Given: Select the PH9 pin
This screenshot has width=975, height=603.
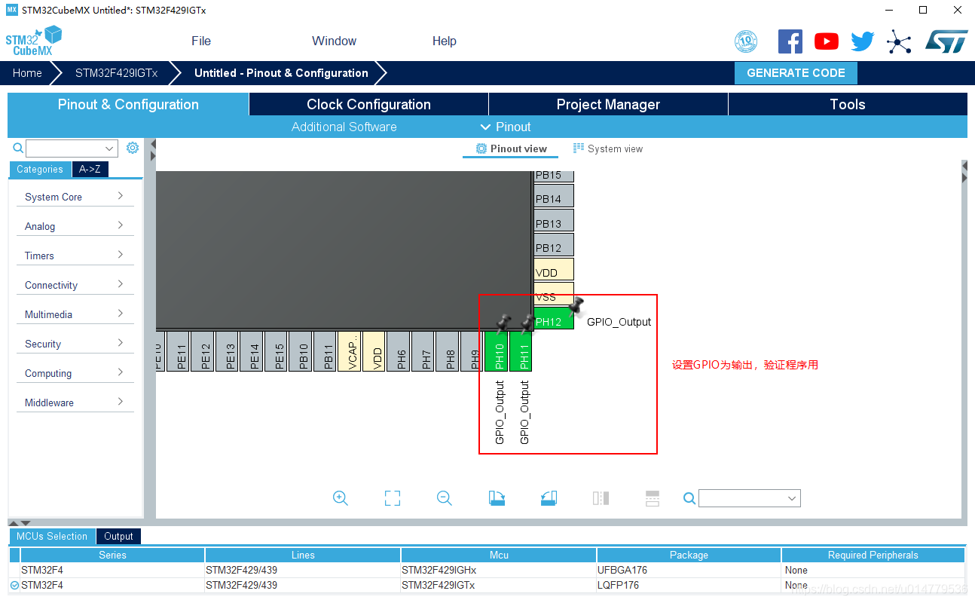Looking at the screenshot, I should pyautogui.click(x=472, y=351).
